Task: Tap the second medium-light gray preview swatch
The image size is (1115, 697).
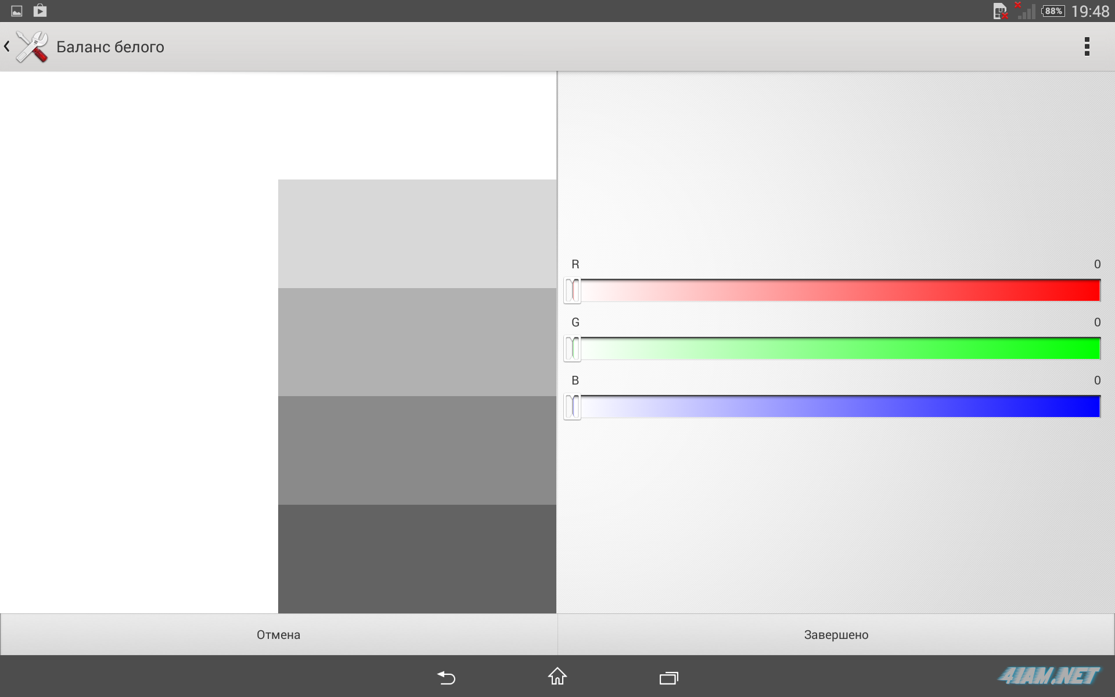Action: (417, 342)
